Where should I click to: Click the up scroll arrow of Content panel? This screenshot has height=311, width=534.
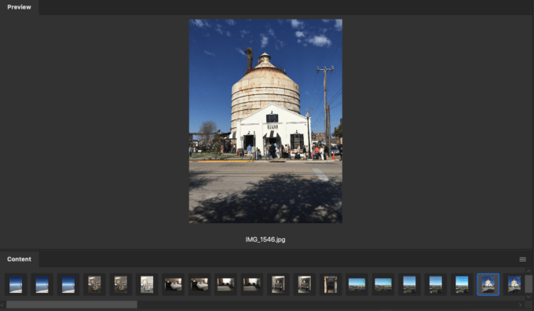click(529, 271)
